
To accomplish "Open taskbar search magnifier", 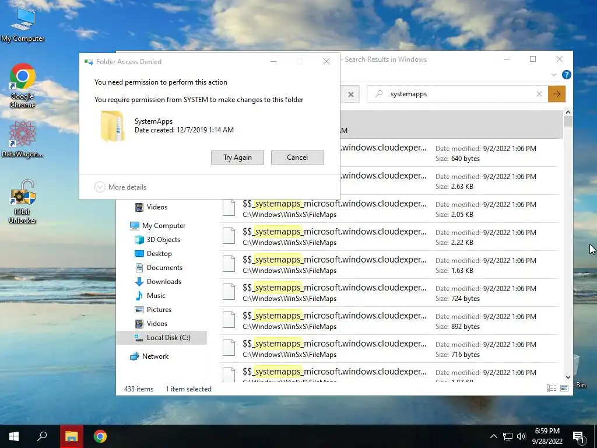I will tap(42, 436).
